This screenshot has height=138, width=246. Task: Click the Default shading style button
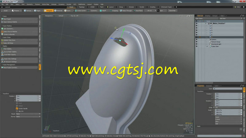pos(61,16)
